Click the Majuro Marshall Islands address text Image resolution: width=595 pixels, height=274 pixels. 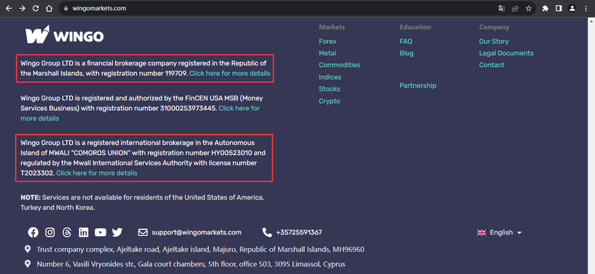click(200, 249)
